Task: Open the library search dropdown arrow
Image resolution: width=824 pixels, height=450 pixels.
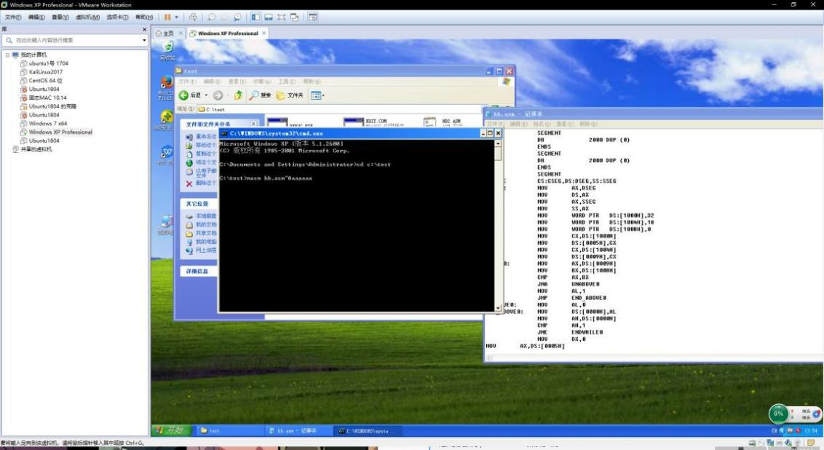Action: tap(144, 40)
